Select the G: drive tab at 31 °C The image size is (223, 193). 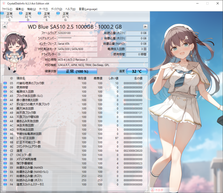pos(65,17)
